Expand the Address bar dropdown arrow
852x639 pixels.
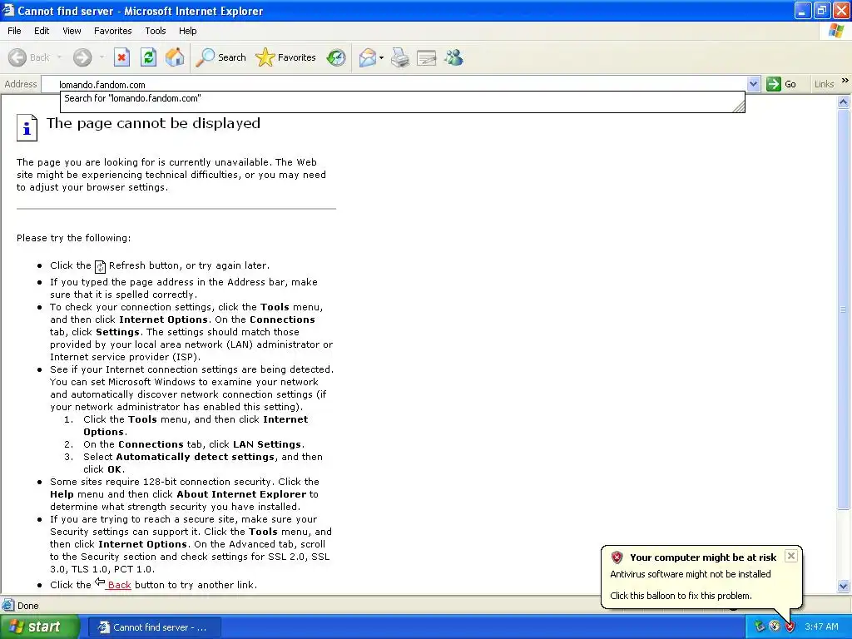coord(753,84)
